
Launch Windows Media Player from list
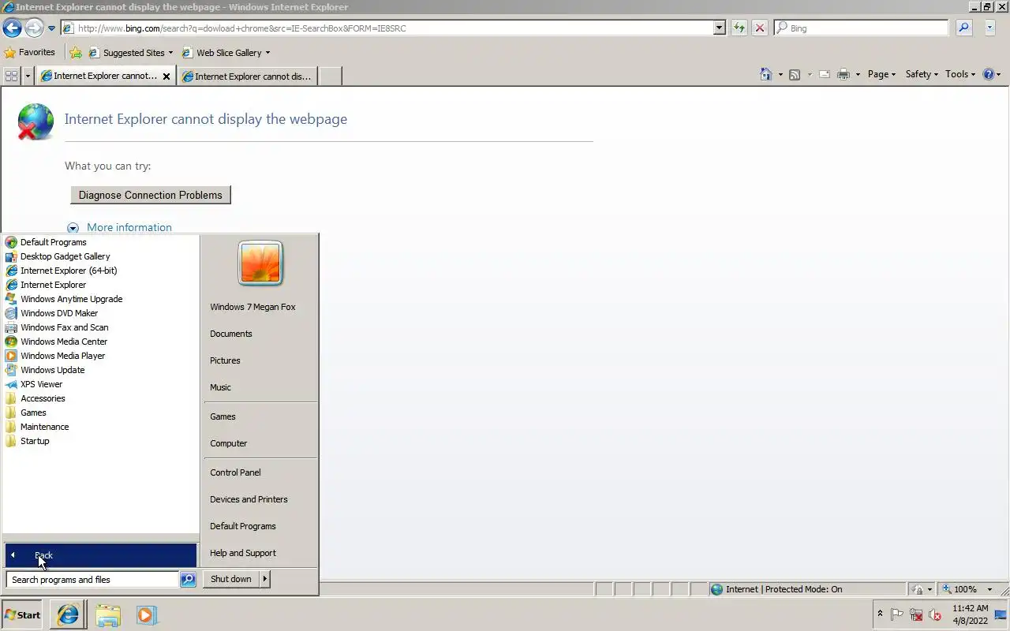pyautogui.click(x=62, y=356)
